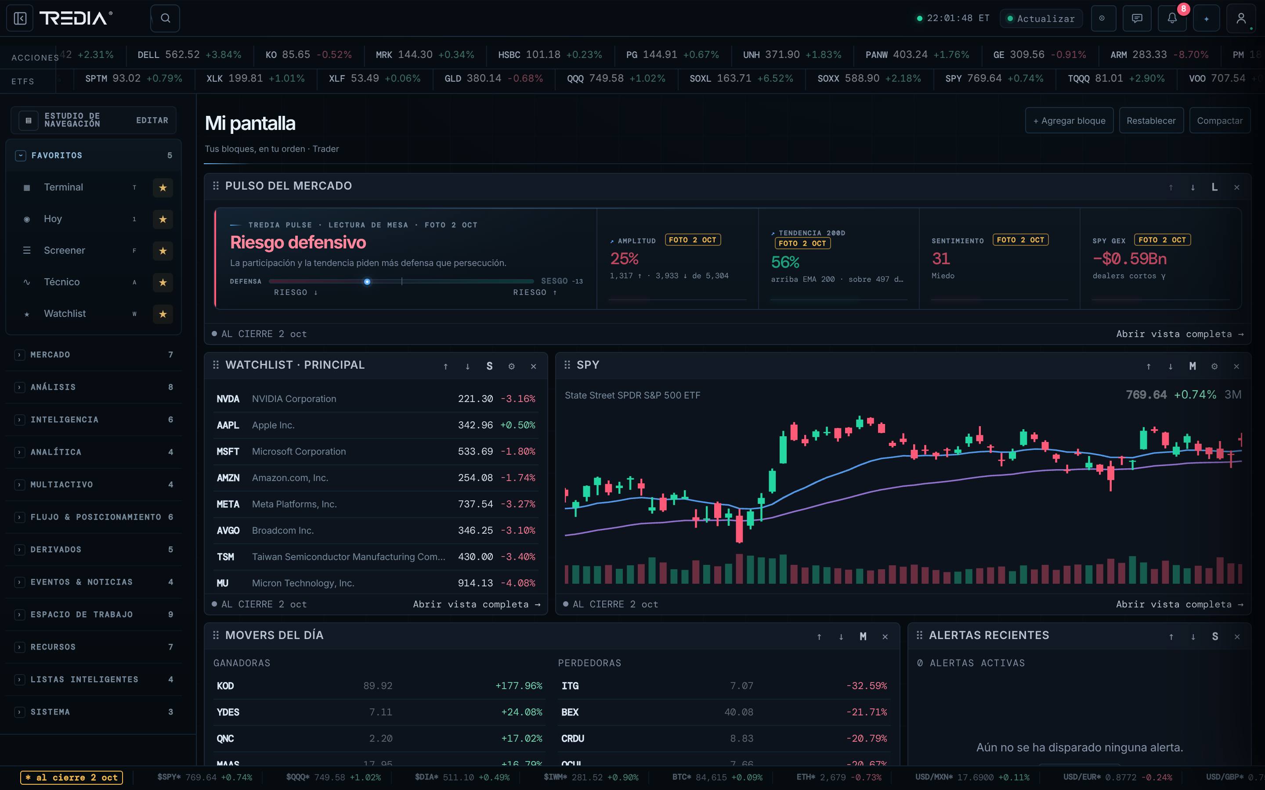Select the NVDA row in the watchlist
The width and height of the screenshot is (1265, 790).
(376, 399)
